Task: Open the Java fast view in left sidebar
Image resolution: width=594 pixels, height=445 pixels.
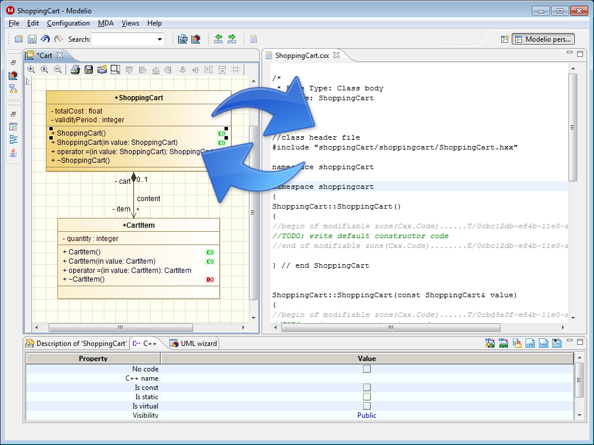Action: (13, 153)
